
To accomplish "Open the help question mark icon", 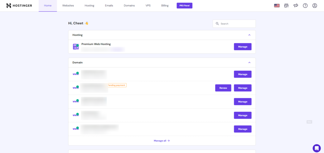I will click(x=305, y=6).
